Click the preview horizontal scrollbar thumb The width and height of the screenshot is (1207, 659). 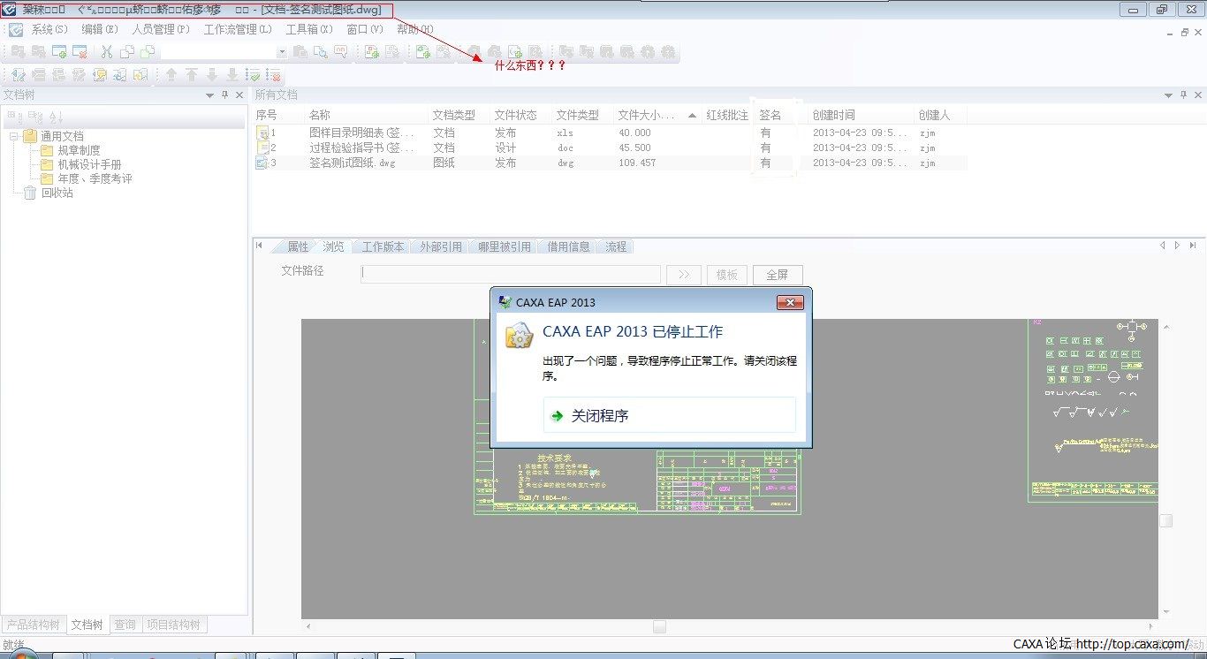click(659, 626)
